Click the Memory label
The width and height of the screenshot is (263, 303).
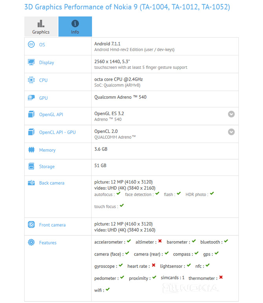tap(47, 150)
